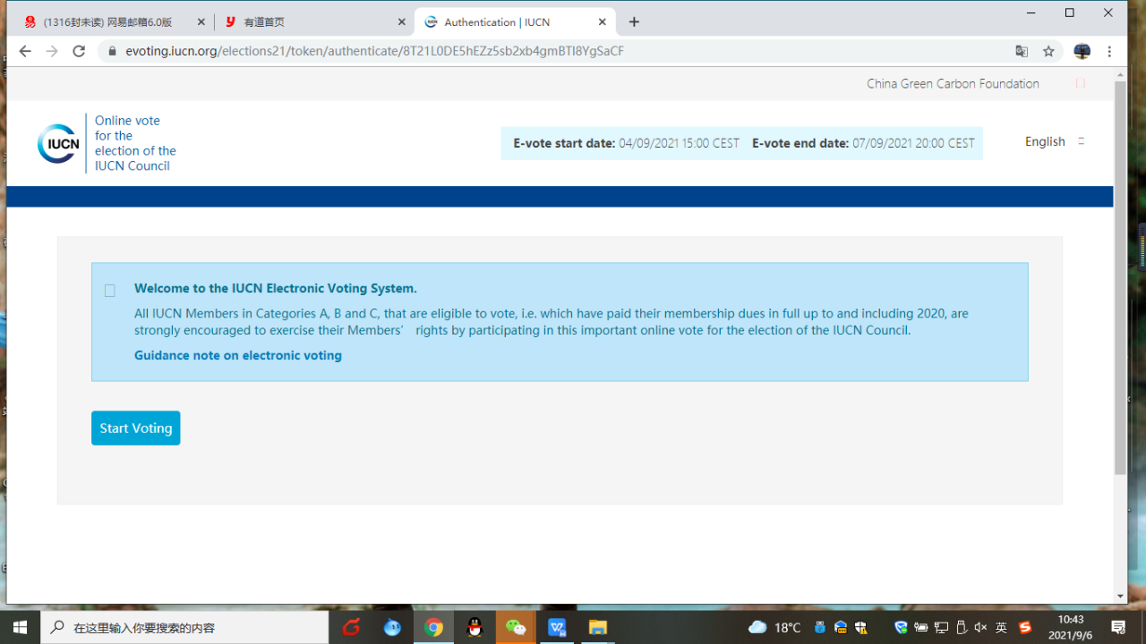Go forward in browser history
The width and height of the screenshot is (1146, 644).
click(x=52, y=51)
